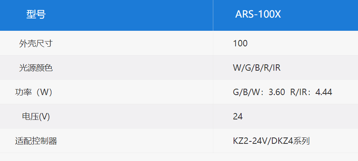Click the empty area below the 适配控制器 row
The height and width of the screenshot is (161, 358).
[179, 157]
